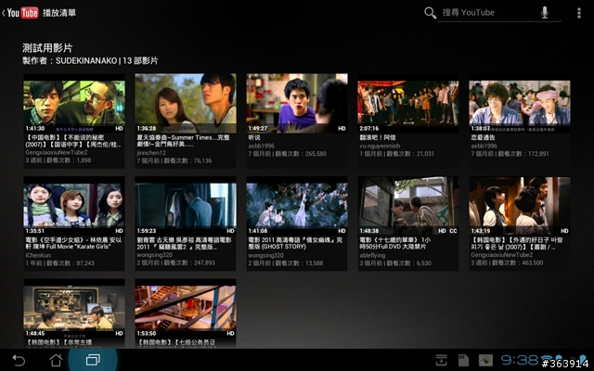Select uploader name jinnchen12
This screenshot has width=594, height=371.
[x=151, y=153]
